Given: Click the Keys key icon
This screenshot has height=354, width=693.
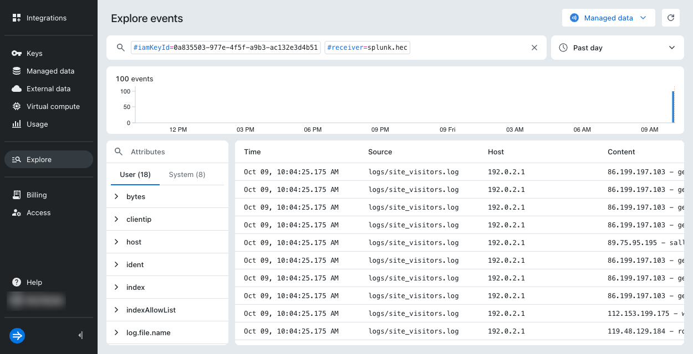Looking at the screenshot, I should [17, 53].
